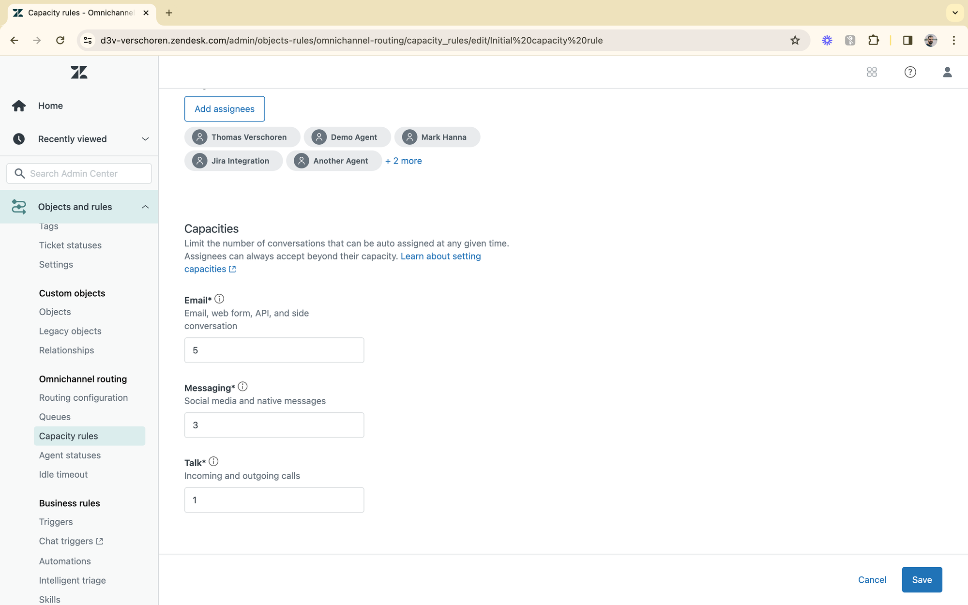This screenshot has width=968, height=605.
Task: Save the capacity rule
Action: coord(922,579)
